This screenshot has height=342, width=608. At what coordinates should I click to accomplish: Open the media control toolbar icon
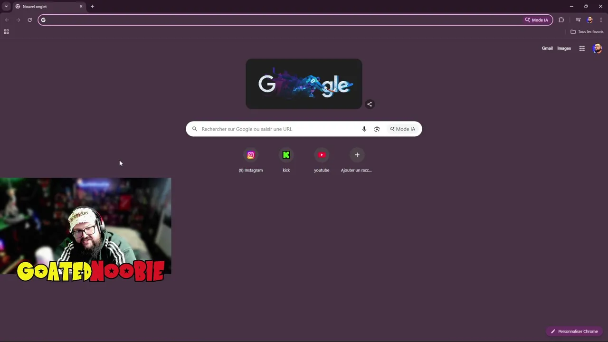pos(578,20)
